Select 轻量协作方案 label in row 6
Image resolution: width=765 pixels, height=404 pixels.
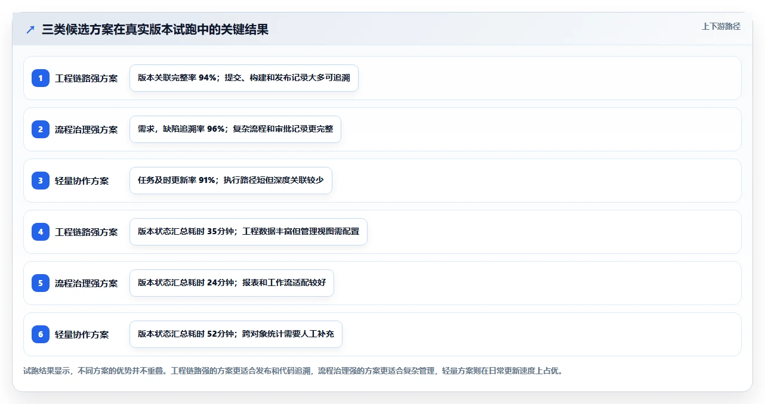[82, 335]
